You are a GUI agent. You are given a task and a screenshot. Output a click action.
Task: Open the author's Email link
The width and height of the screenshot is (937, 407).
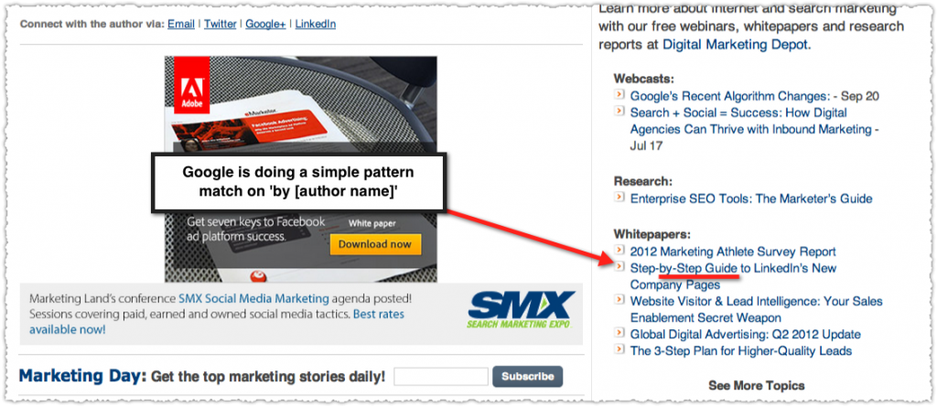point(181,25)
